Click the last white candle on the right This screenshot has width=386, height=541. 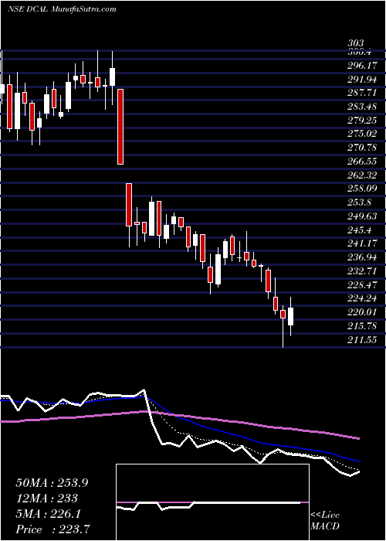click(290, 316)
